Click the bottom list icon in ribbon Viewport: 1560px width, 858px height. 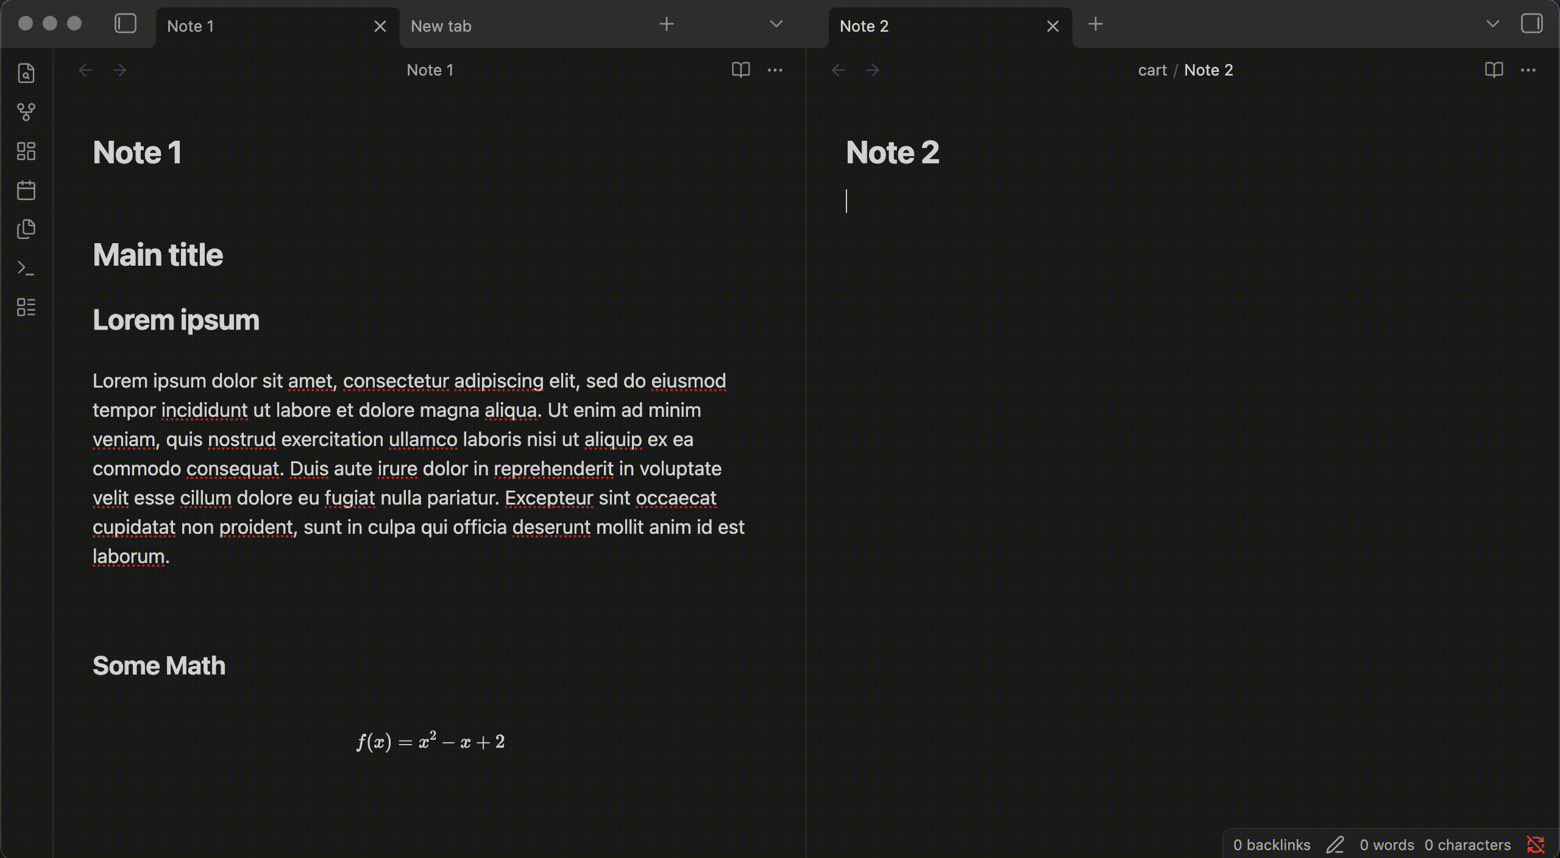(x=26, y=307)
